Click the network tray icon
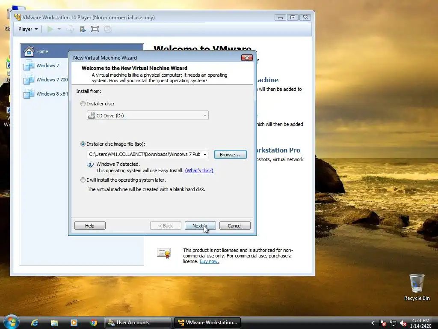Image resolution: width=438 pixels, height=329 pixels. click(393, 323)
